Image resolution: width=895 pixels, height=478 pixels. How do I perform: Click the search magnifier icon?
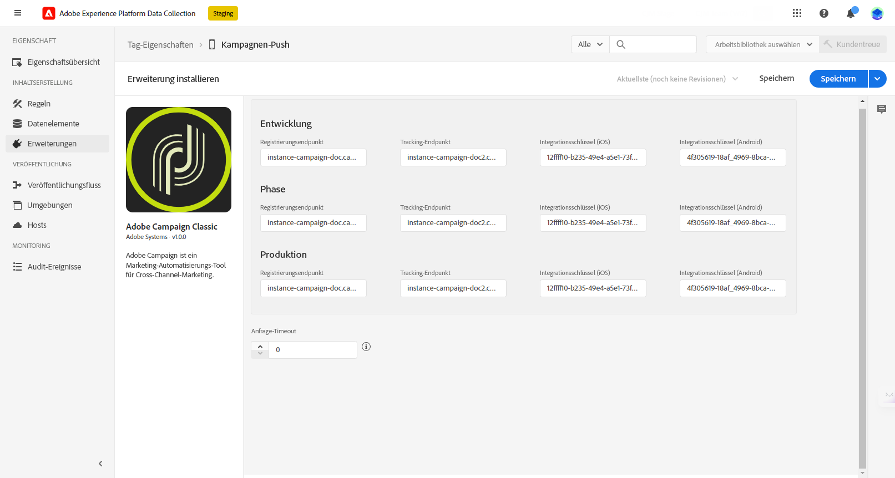pos(621,44)
